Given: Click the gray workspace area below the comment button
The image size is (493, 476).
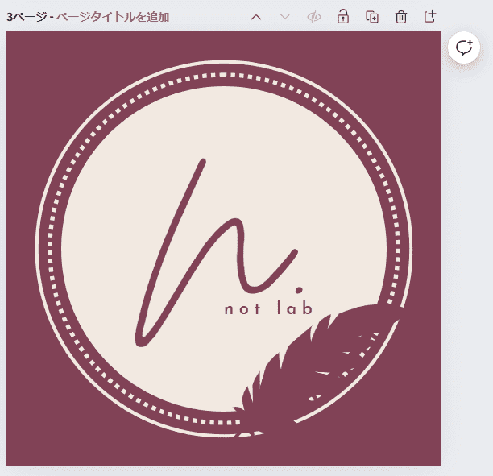Looking at the screenshot, I should point(467,242).
